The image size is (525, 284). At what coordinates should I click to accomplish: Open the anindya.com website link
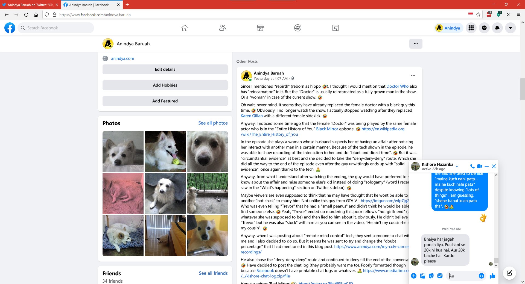pos(122,58)
